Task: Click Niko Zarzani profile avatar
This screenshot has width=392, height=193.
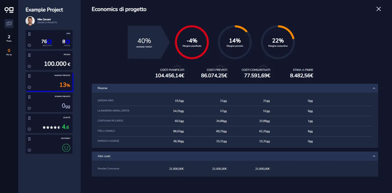Action: [x=30, y=21]
